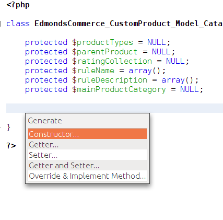Click the class keyword
Screen dimensions: 223x220
tap(18, 24)
